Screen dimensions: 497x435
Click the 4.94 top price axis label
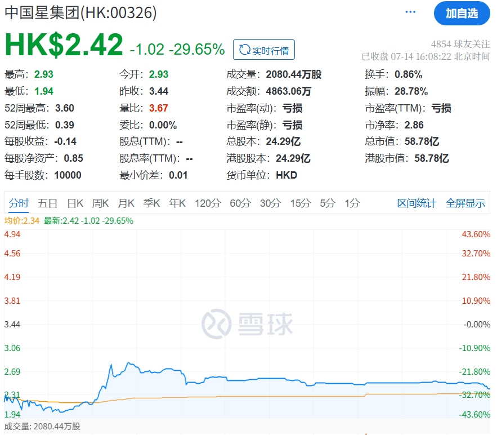(x=12, y=234)
